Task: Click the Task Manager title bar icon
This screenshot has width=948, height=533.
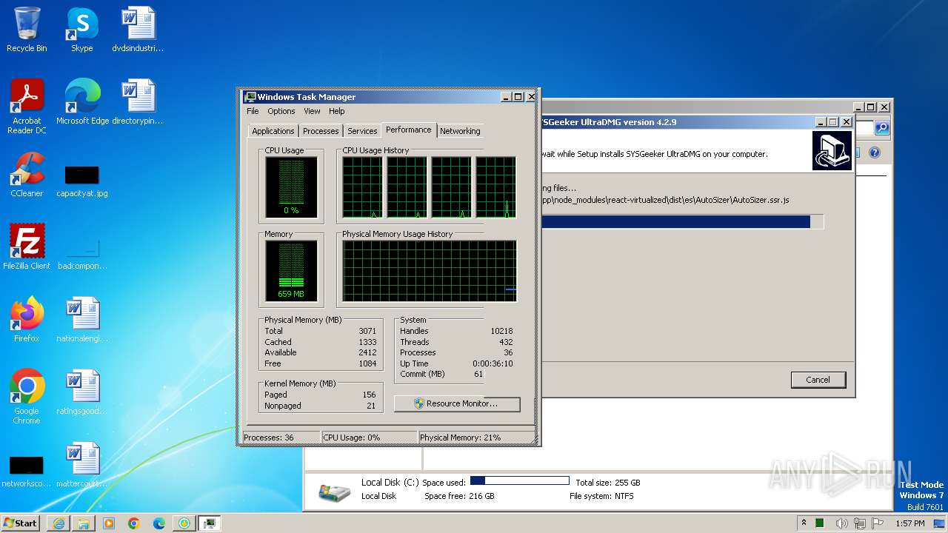Action: (x=250, y=97)
